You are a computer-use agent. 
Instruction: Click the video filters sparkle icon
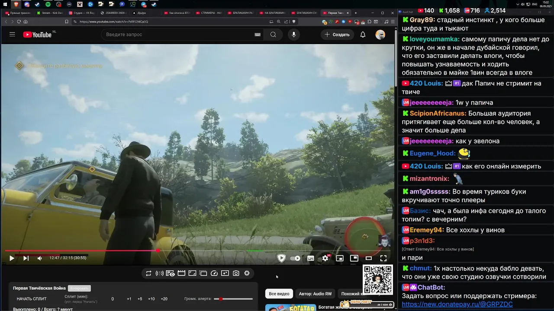point(225,273)
